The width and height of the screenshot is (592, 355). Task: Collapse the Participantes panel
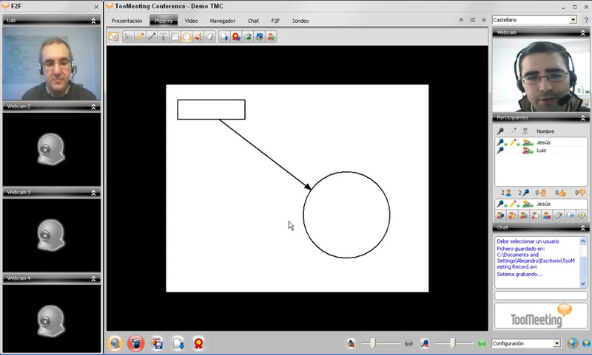coord(583,117)
